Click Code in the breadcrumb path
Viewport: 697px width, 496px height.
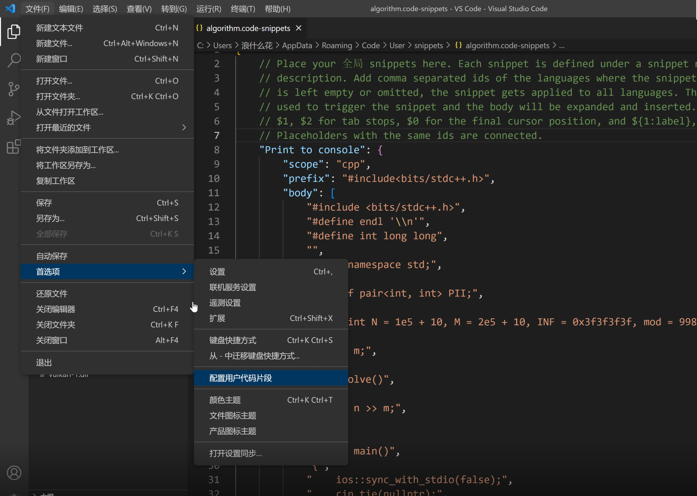[x=371, y=45]
